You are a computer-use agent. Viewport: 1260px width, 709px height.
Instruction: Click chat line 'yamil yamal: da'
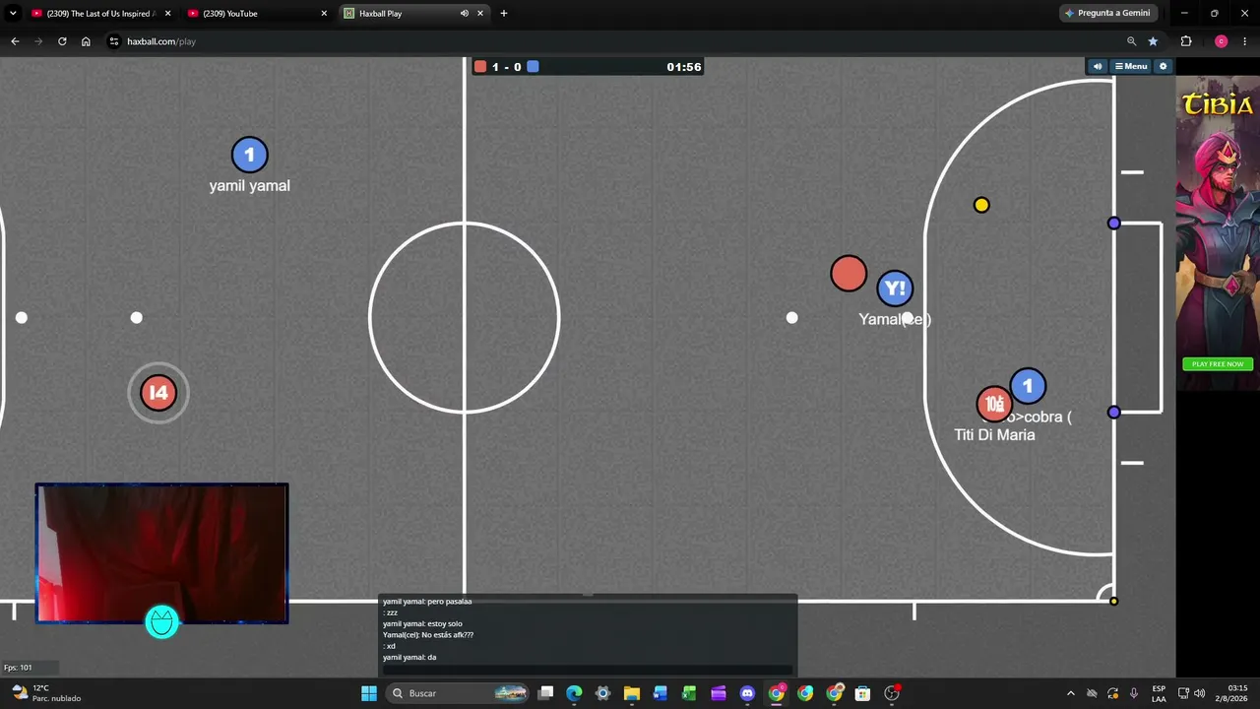coord(409,657)
